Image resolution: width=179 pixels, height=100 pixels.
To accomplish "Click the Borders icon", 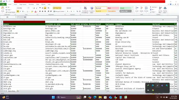I will [x=27, y=11].
